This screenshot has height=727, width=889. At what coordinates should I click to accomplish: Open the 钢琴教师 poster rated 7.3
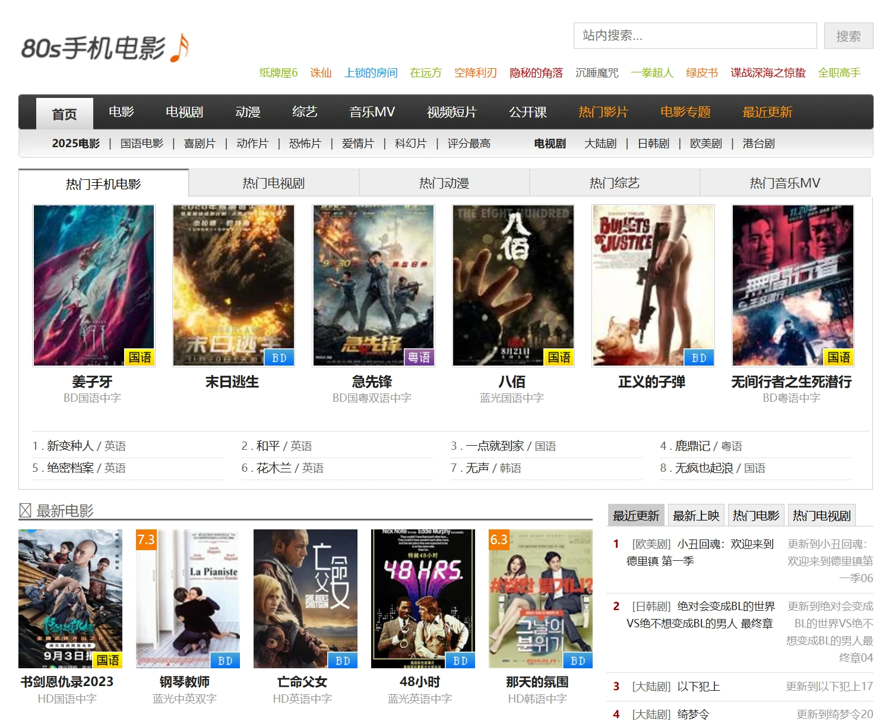click(x=188, y=598)
